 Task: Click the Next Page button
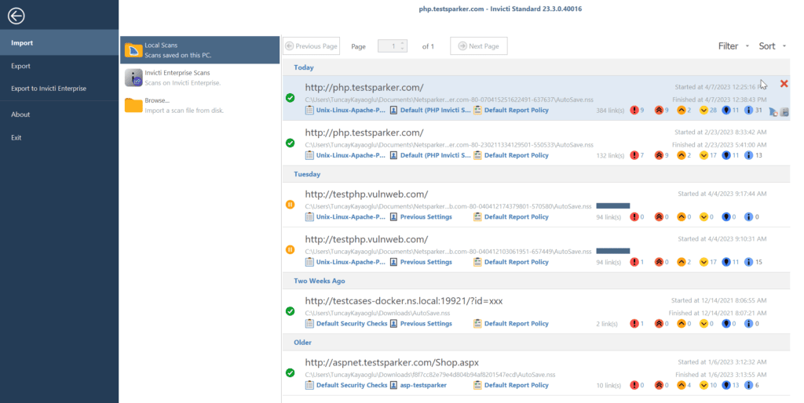tap(478, 46)
